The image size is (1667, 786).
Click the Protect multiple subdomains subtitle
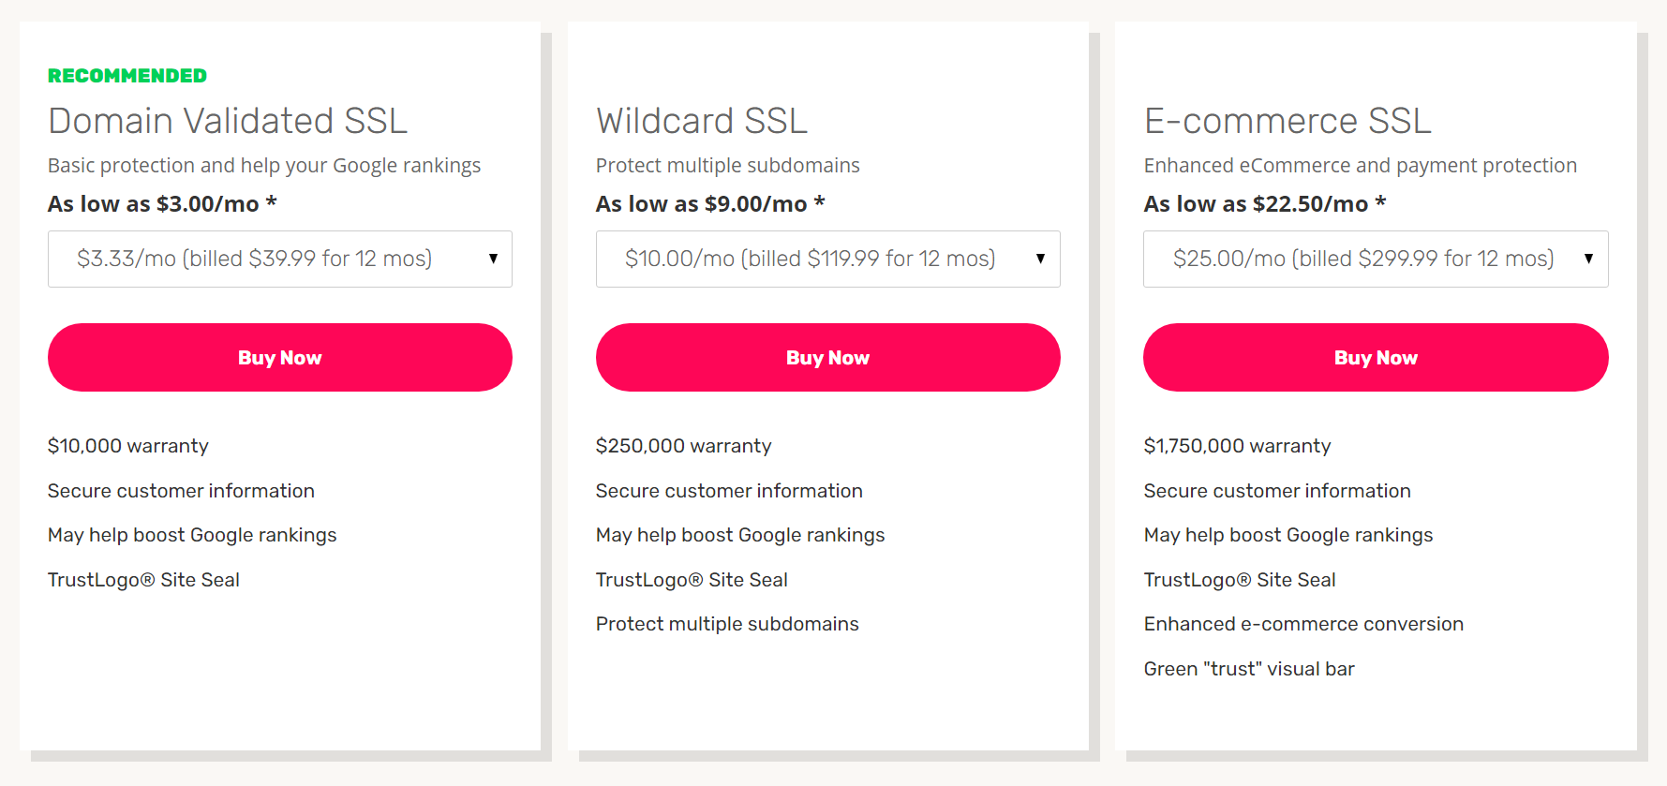[727, 165]
